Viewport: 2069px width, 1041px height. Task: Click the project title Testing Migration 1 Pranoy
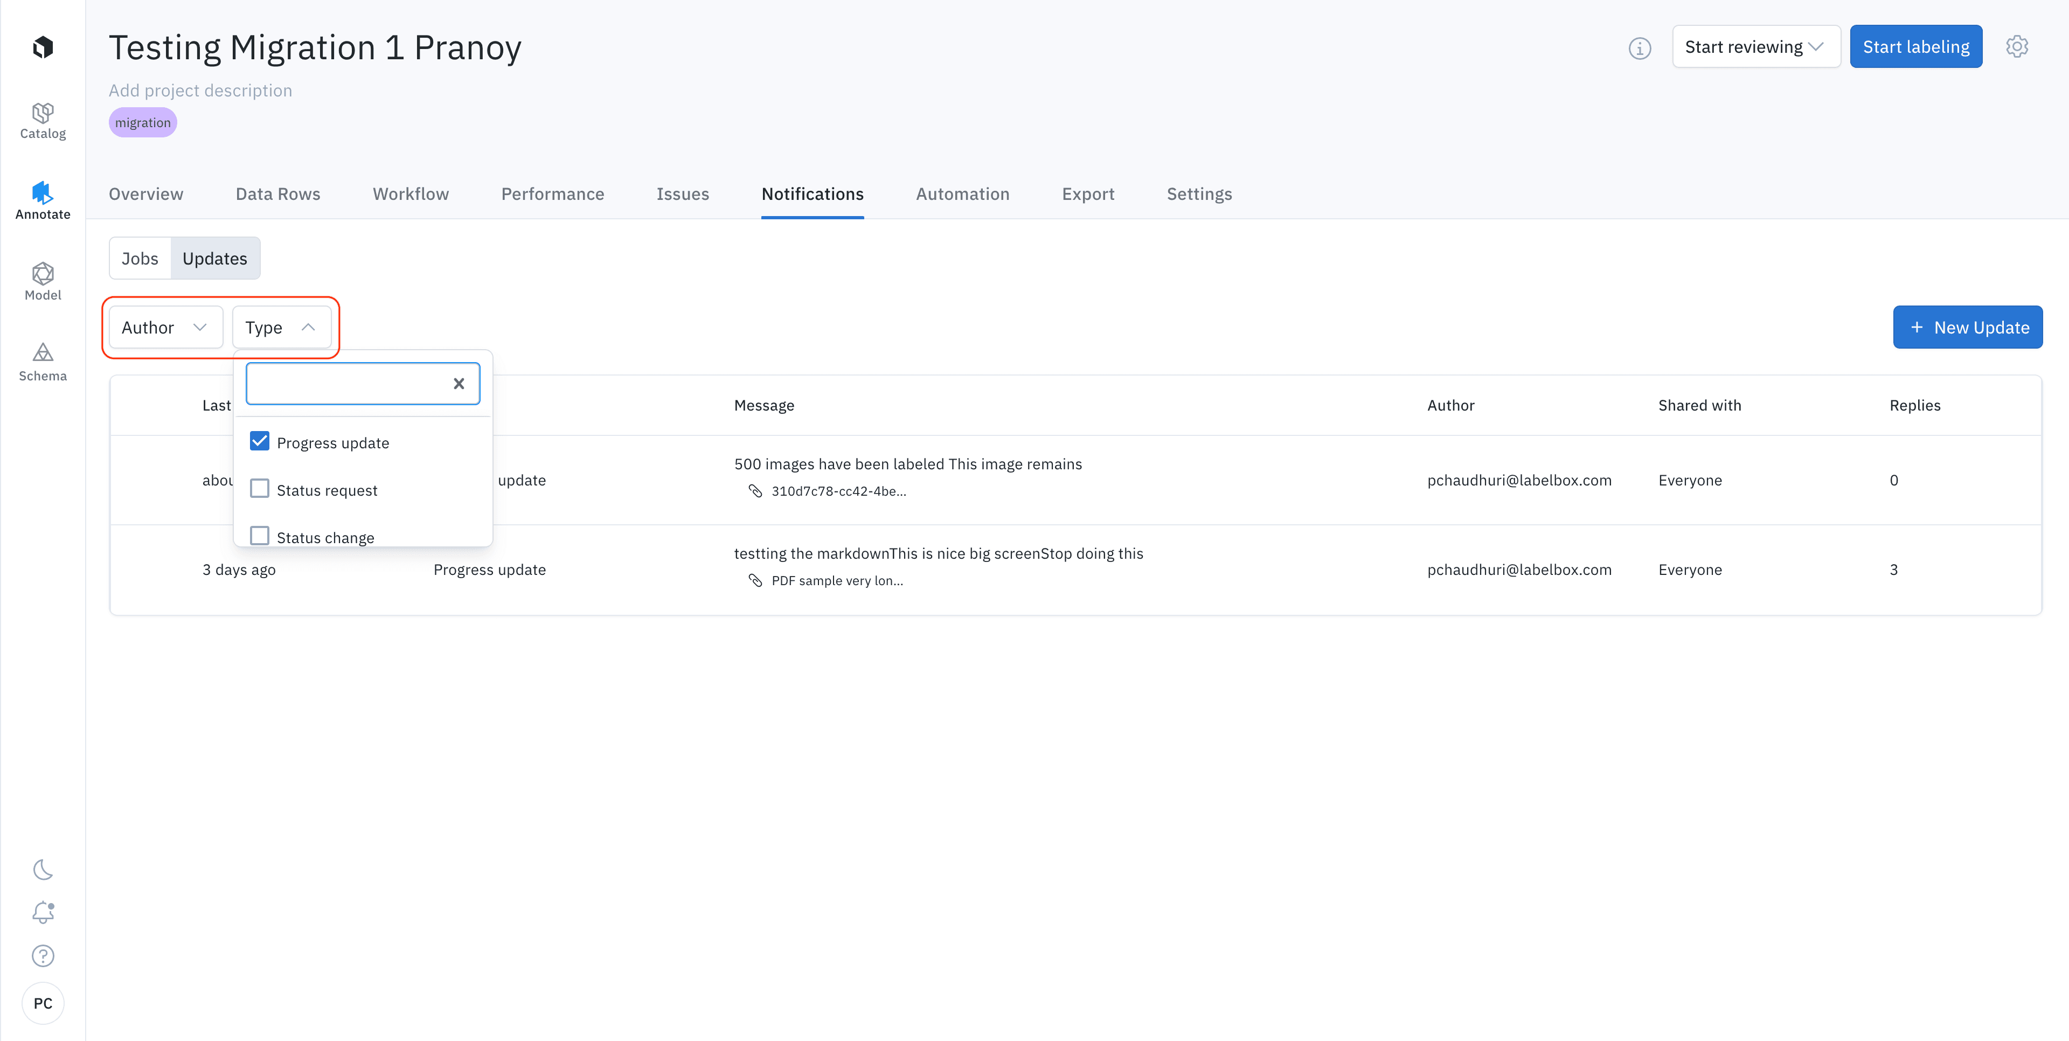[315, 47]
